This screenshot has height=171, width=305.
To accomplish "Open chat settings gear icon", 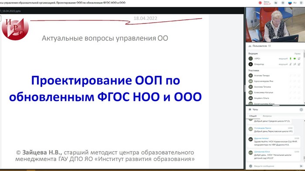I will 301,110.
